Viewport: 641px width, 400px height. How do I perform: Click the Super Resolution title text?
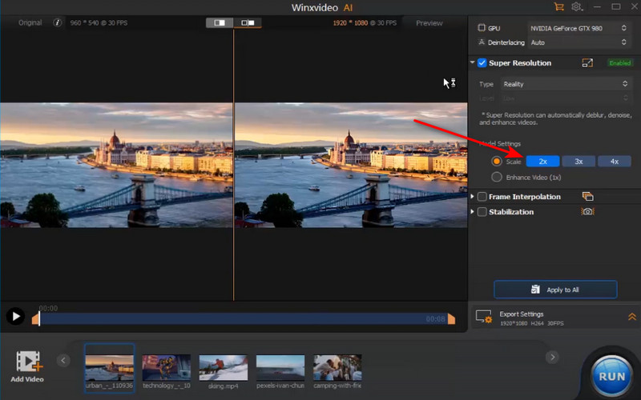520,63
